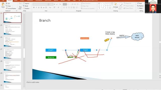The width and height of the screenshot is (161, 90).
Task: Select the Right Brace shape
Action: 108,8
